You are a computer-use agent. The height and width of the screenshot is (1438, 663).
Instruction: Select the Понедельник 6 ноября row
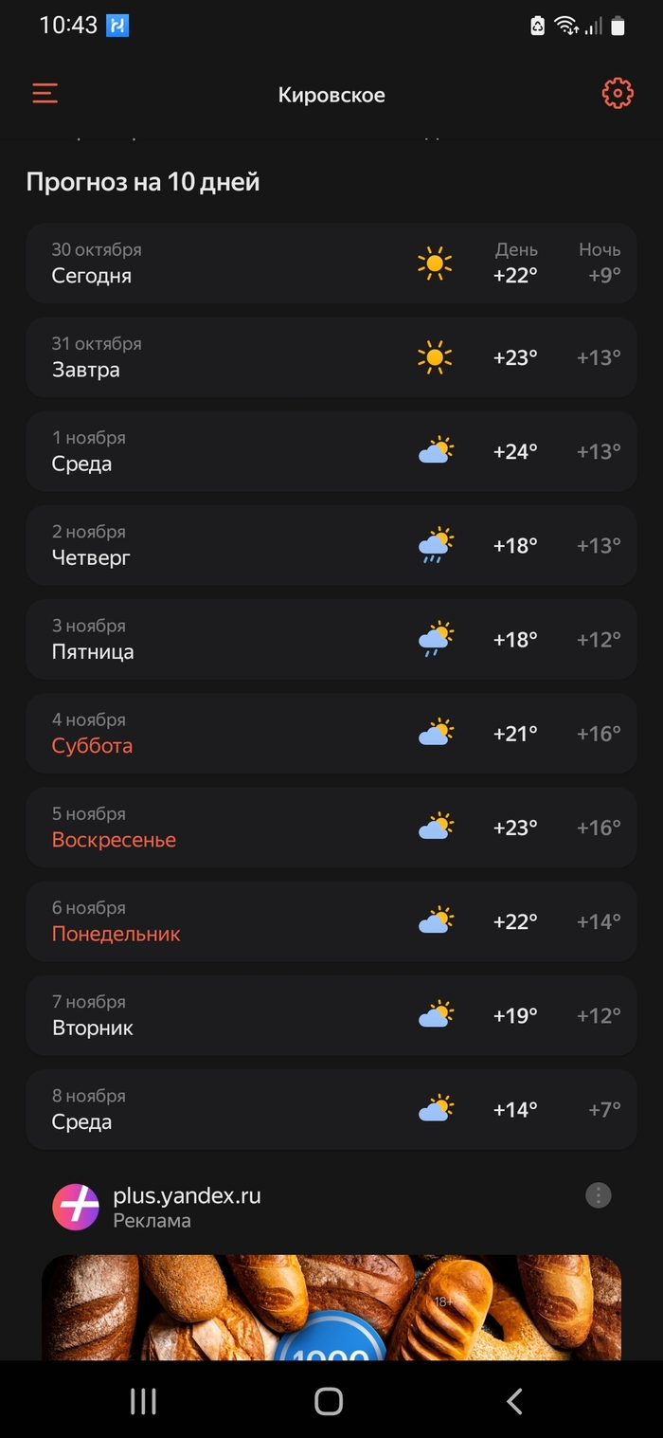click(331, 920)
